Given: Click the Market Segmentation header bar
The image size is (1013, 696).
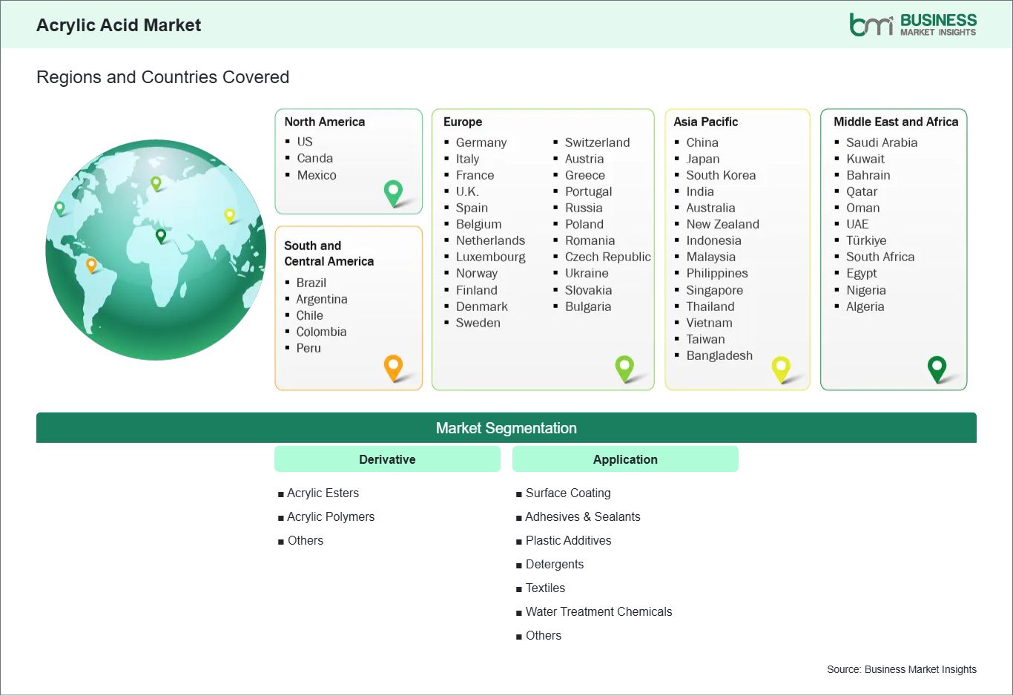Looking at the screenshot, I should [506, 427].
